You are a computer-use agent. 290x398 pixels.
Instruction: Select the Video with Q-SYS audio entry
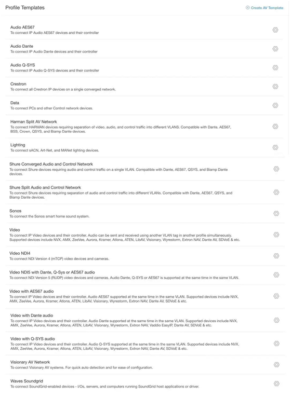pyautogui.click(x=145, y=344)
